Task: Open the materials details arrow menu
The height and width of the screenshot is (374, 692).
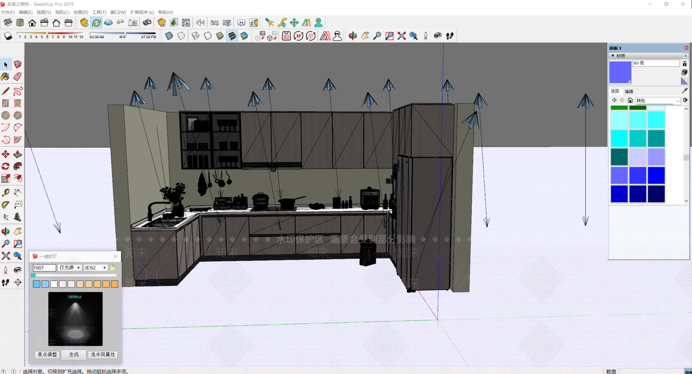Action: point(685,100)
